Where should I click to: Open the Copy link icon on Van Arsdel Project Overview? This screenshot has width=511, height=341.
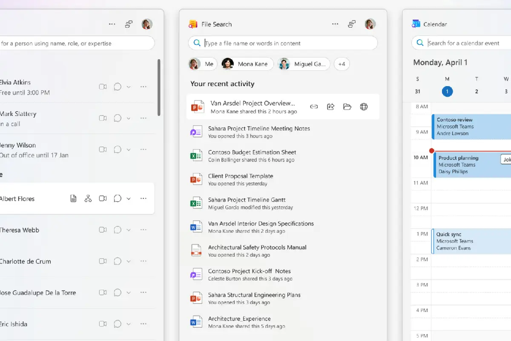(x=314, y=107)
